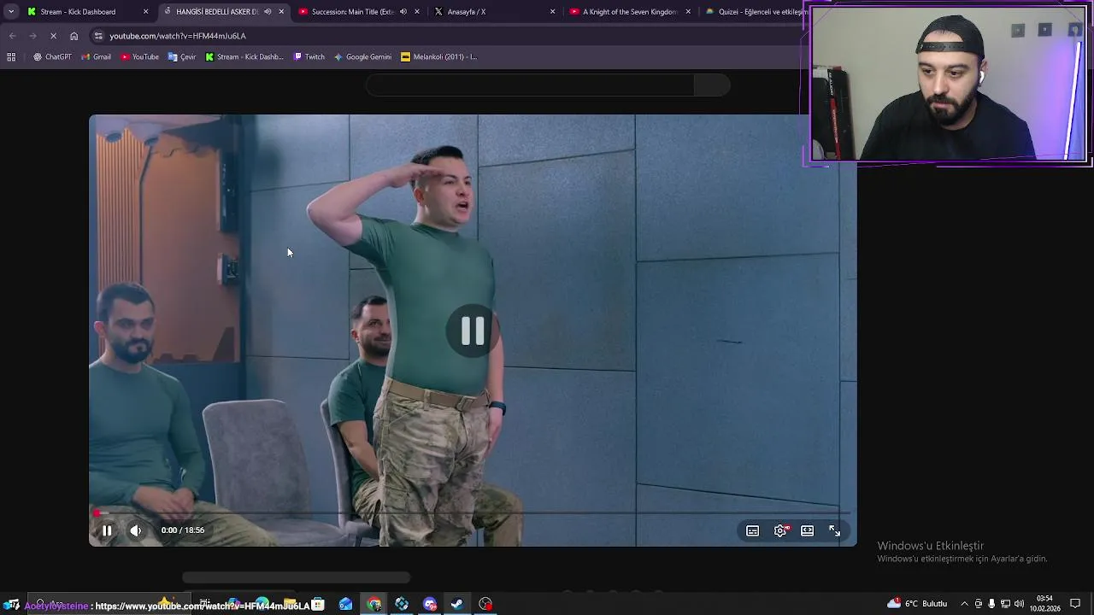The width and height of the screenshot is (1094, 615).
Task: Open the apps grid in bookmarks bar
Action: (11, 57)
